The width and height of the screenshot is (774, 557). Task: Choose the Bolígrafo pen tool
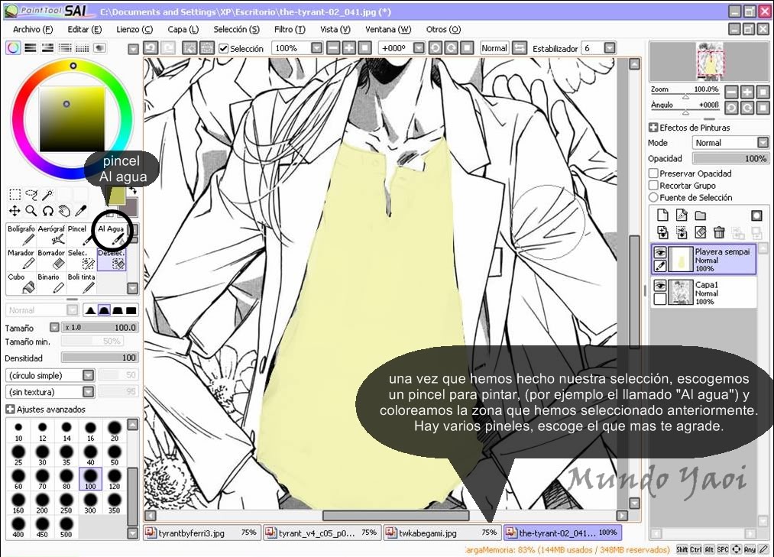(21, 235)
